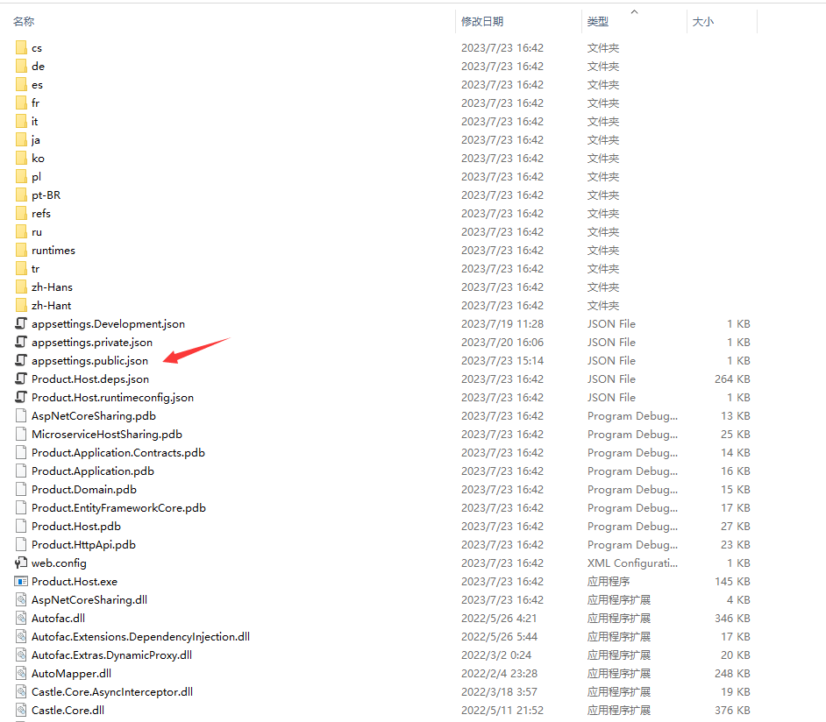This screenshot has width=826, height=722.
Task: Click the Product.Host.exe application icon
Action: point(21,582)
